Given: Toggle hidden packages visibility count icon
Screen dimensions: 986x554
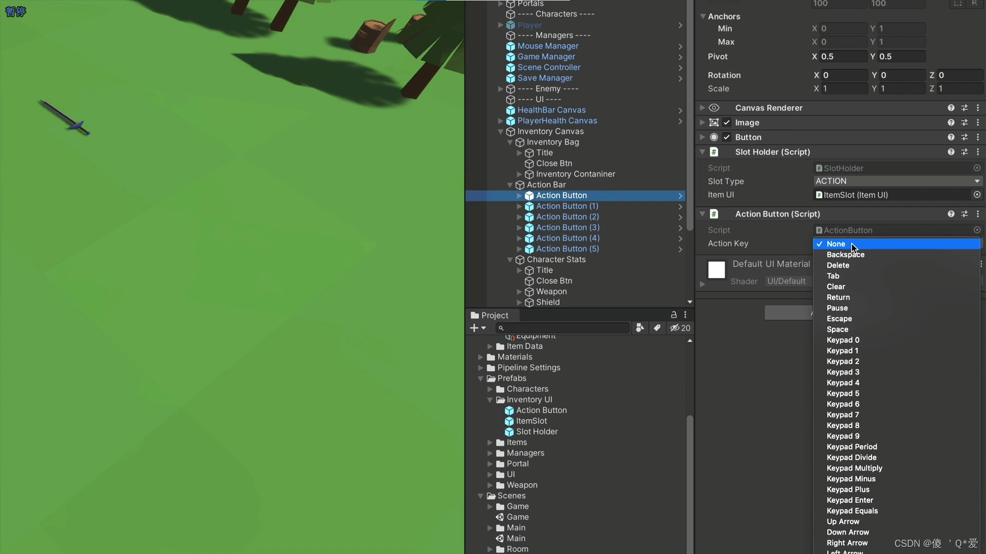Looking at the screenshot, I should tap(680, 328).
